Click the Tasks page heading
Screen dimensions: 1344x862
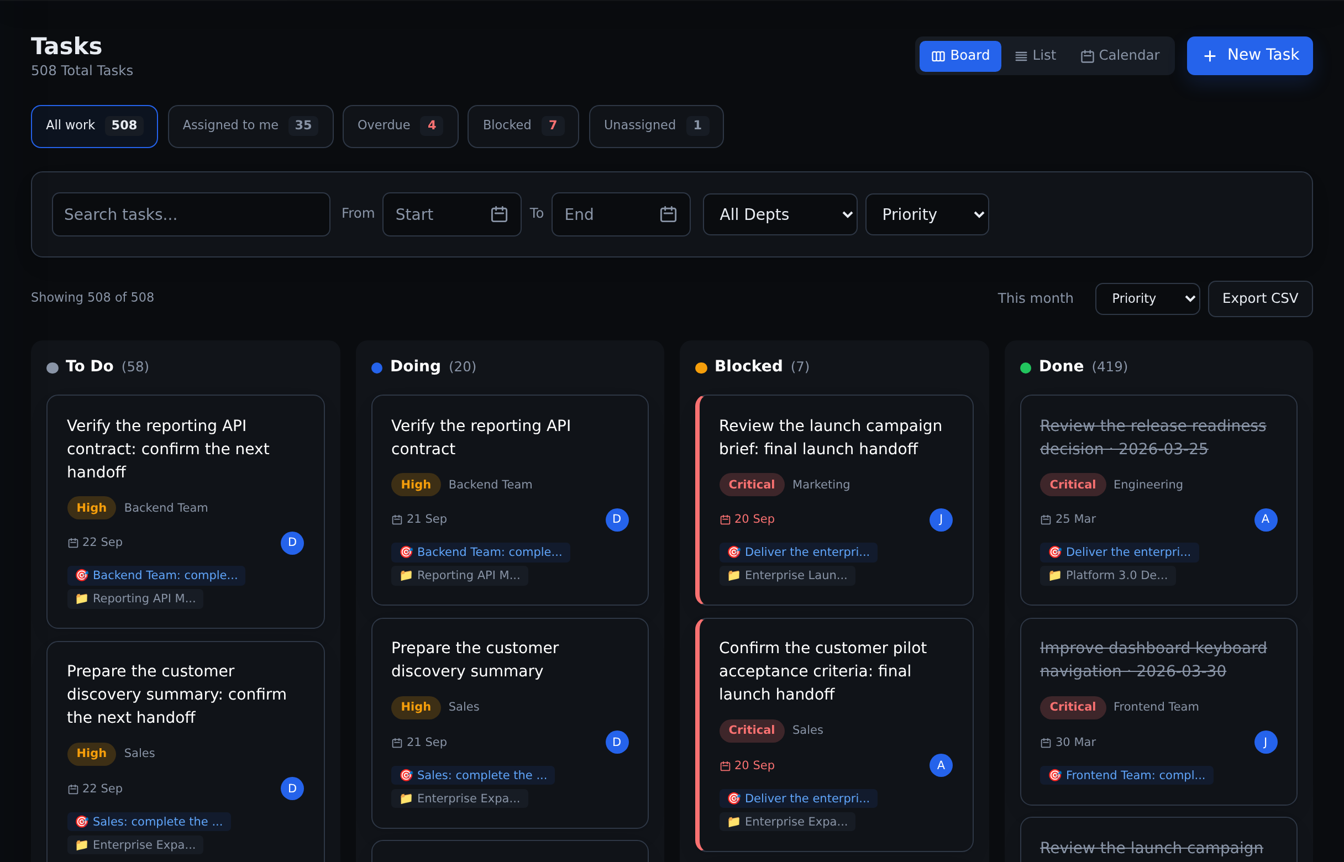coord(66,46)
